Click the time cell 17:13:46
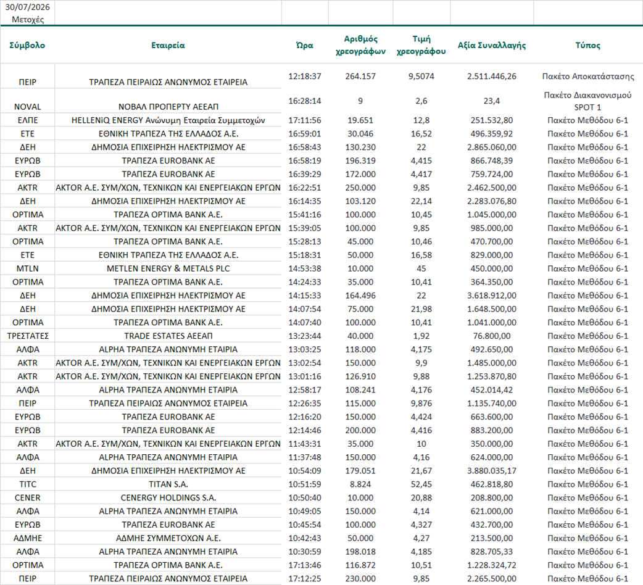Viewport: 643px width, 585px height. click(305, 565)
